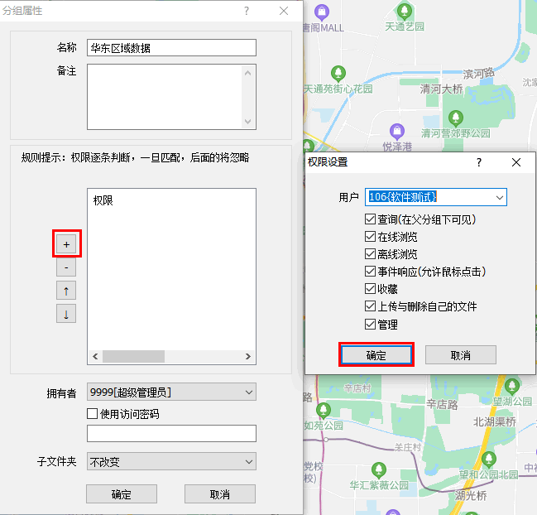The image size is (537, 515).
Task: Open the 用户 dropdown showing 106[软件测试]
Action: tap(435, 197)
